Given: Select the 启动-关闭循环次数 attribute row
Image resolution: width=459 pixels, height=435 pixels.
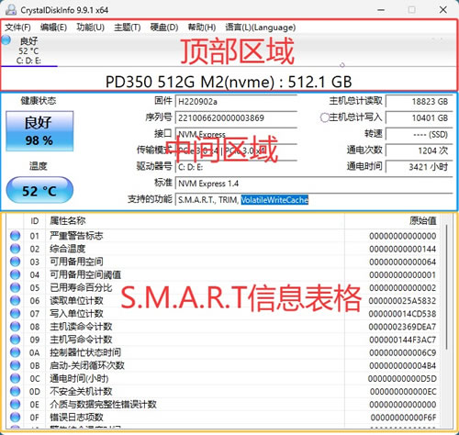Looking at the screenshot, I should pyautogui.click(x=223, y=365).
